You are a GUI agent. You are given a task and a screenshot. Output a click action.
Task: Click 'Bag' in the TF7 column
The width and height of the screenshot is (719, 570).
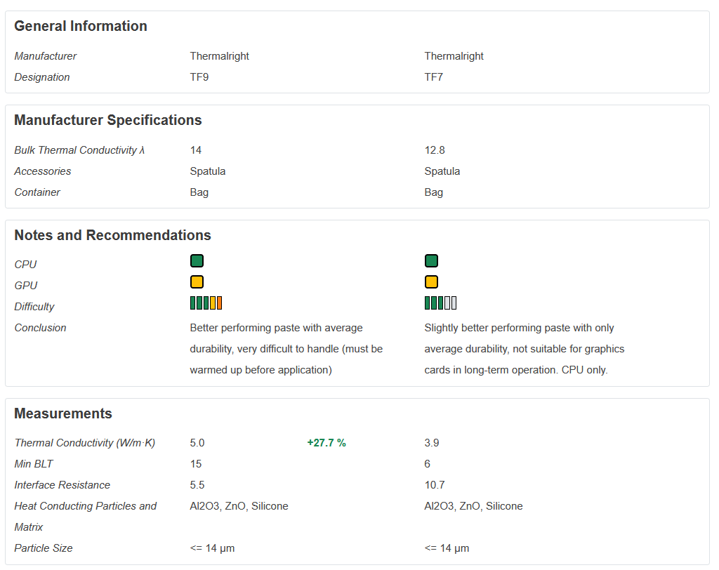pyautogui.click(x=433, y=192)
